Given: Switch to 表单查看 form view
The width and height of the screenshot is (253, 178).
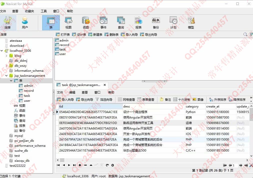Looking at the screenshot, I should tap(146, 99).
